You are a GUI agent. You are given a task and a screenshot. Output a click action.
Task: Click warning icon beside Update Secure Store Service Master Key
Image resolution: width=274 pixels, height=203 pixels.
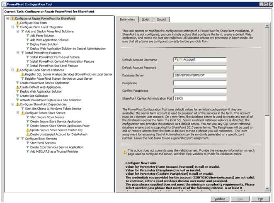click(x=28, y=130)
